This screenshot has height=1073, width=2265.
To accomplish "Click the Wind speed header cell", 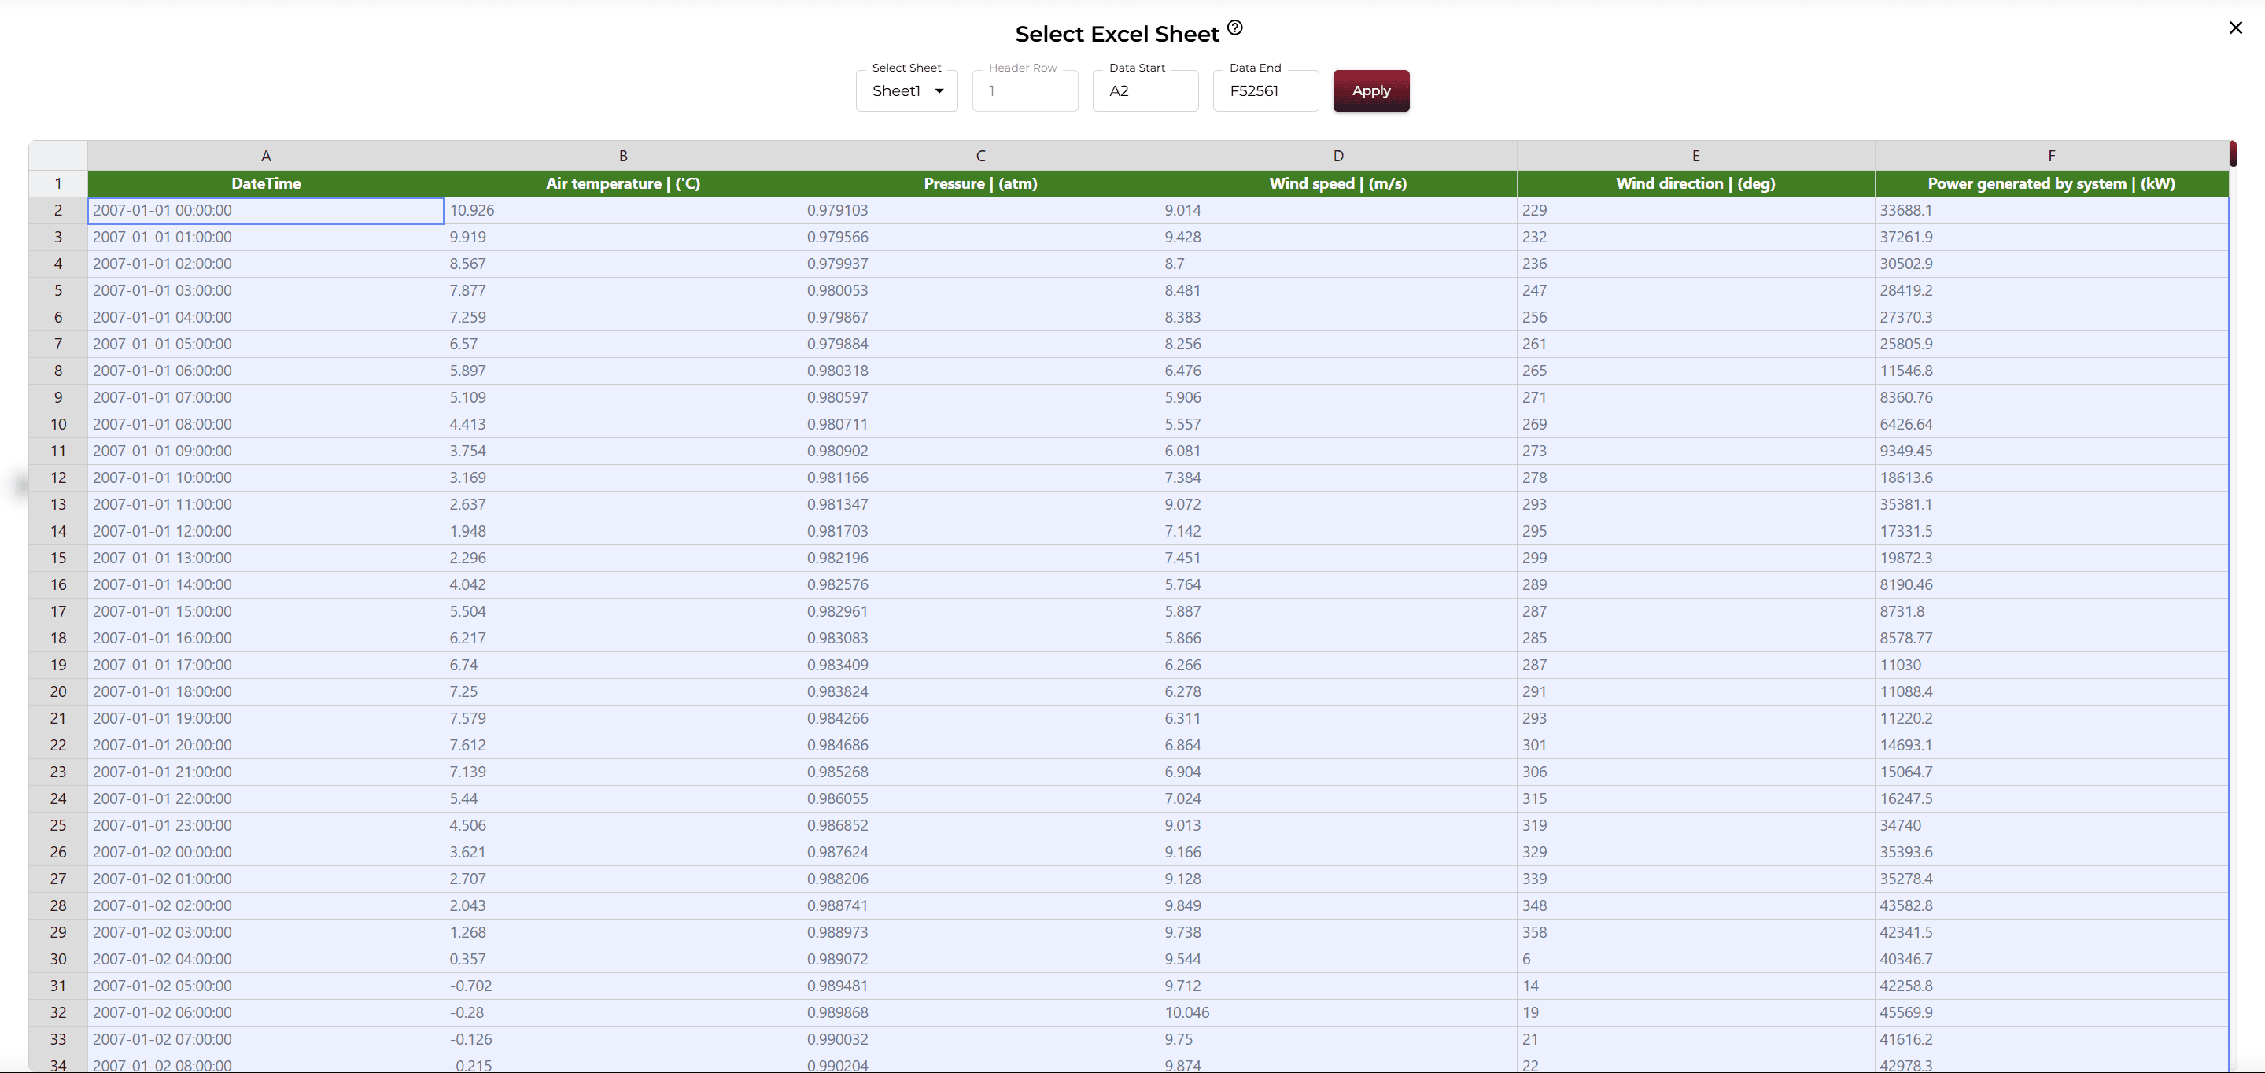I will pos(1338,183).
